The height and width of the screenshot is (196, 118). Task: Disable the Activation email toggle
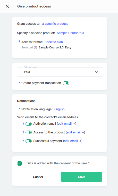point(29,124)
